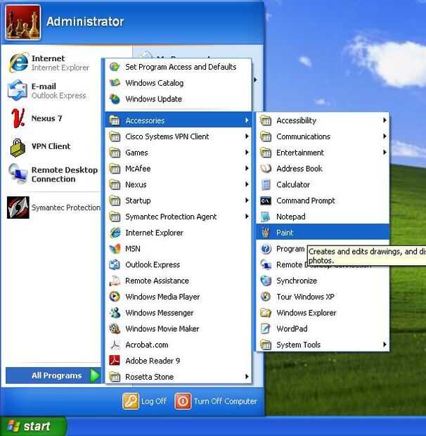Open Windows Catalog

point(179,83)
